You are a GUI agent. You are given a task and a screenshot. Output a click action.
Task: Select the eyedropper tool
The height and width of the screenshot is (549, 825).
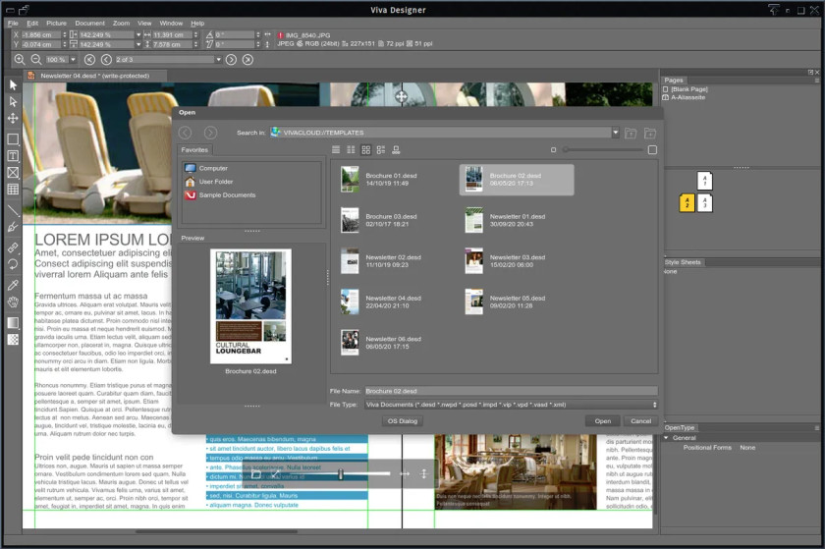pos(13,285)
